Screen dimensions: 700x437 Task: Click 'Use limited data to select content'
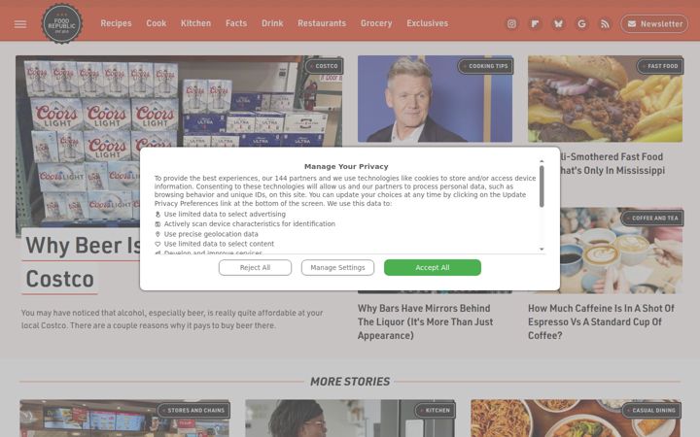219,244
